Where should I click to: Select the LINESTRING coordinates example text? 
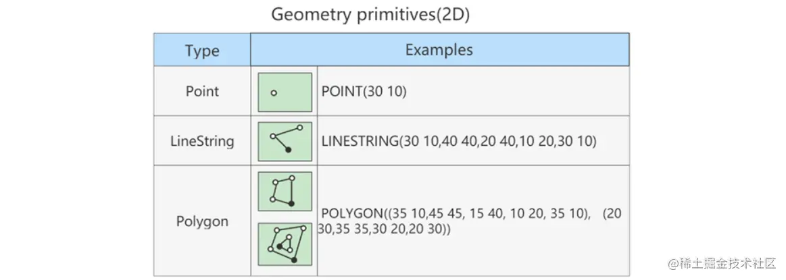(460, 142)
